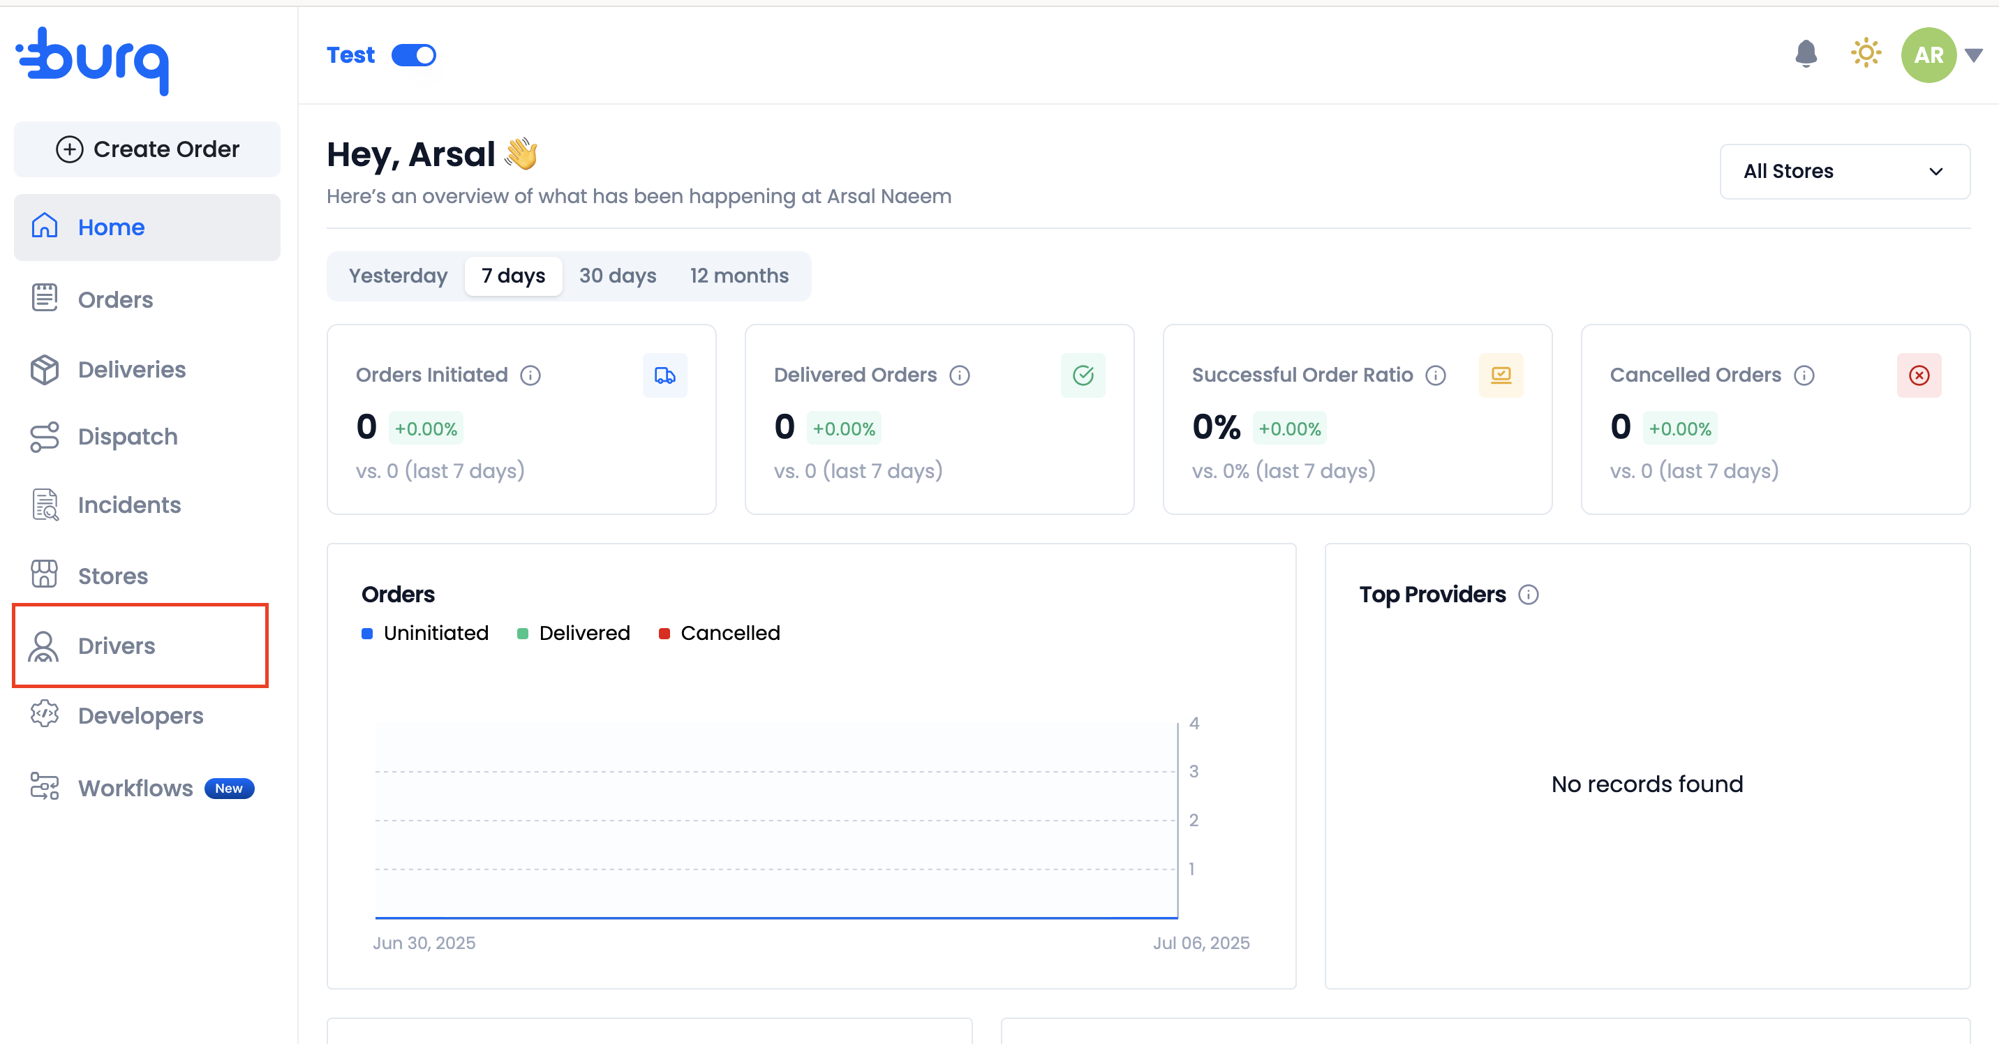Viewport: 1999px width, 1044px height.
Task: Open Dispatch via its route icon
Action: [44, 437]
